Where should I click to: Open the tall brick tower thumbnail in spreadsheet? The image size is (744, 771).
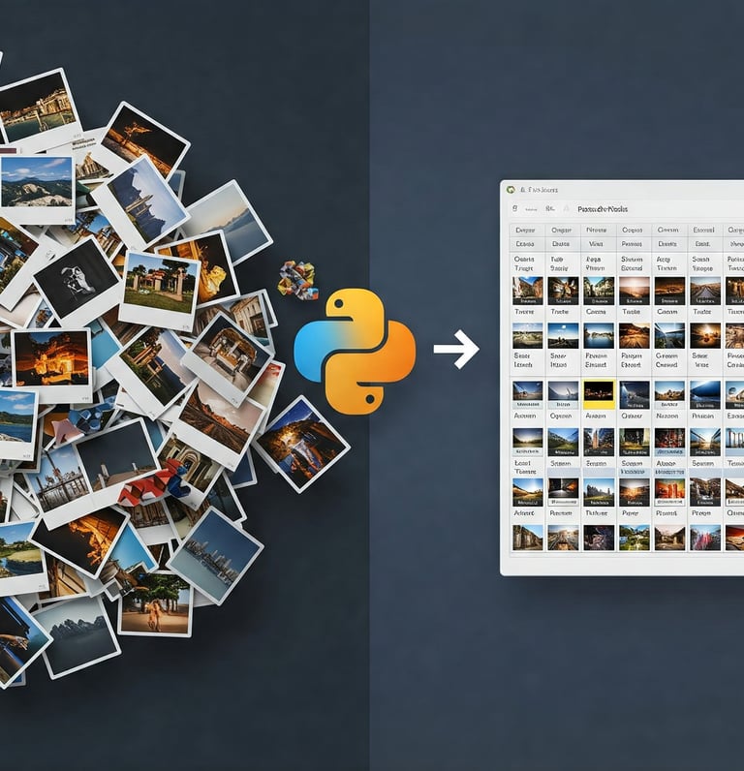(599, 442)
